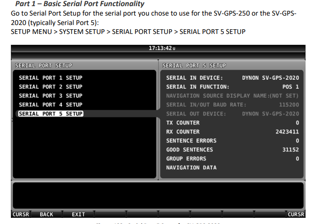Open SERIAL PORT 2 SETUP

(x=51, y=87)
